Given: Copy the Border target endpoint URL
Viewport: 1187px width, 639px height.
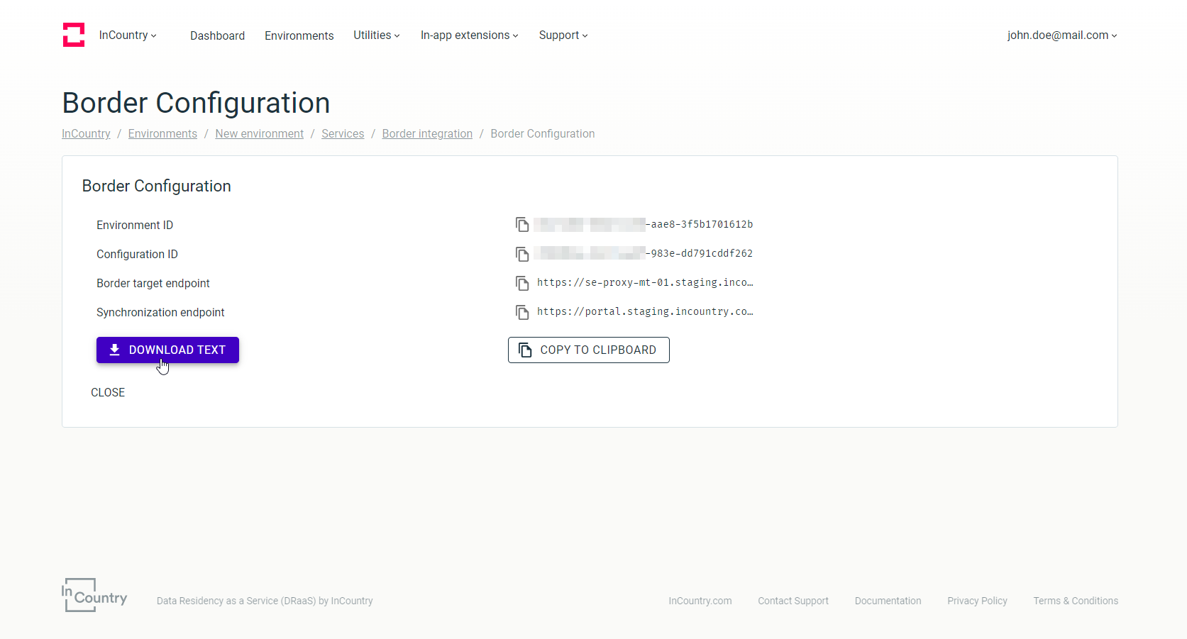Looking at the screenshot, I should click(x=522, y=283).
